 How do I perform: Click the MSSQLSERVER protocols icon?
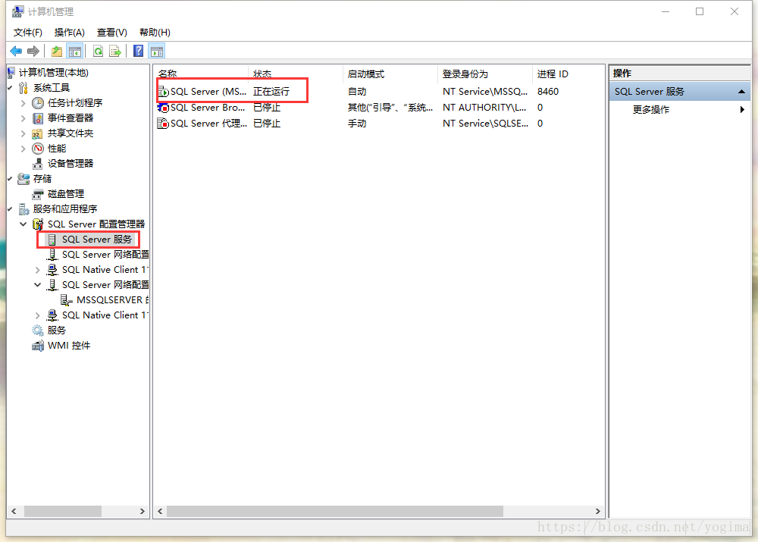(67, 300)
